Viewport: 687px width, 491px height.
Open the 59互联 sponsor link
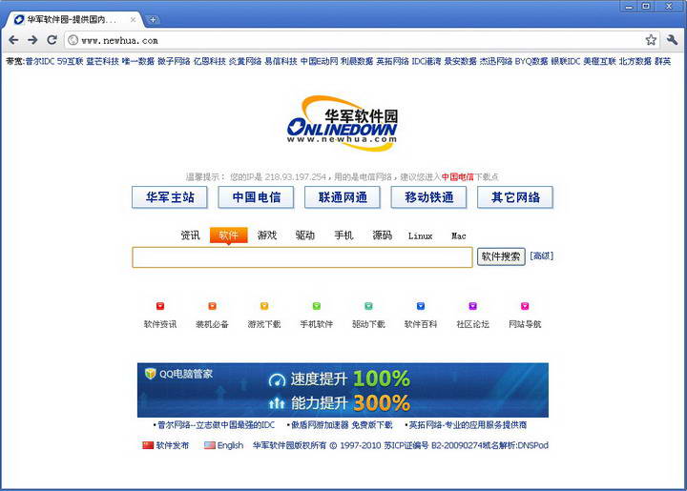[70, 61]
